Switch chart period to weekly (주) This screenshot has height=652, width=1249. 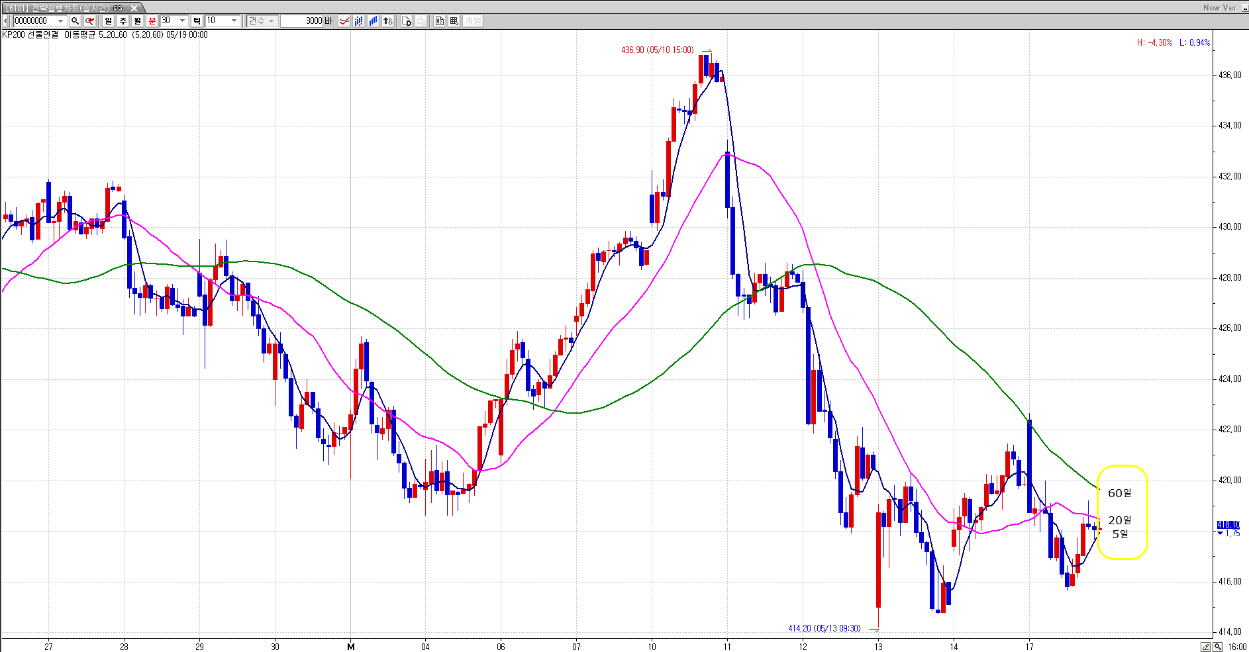[123, 21]
